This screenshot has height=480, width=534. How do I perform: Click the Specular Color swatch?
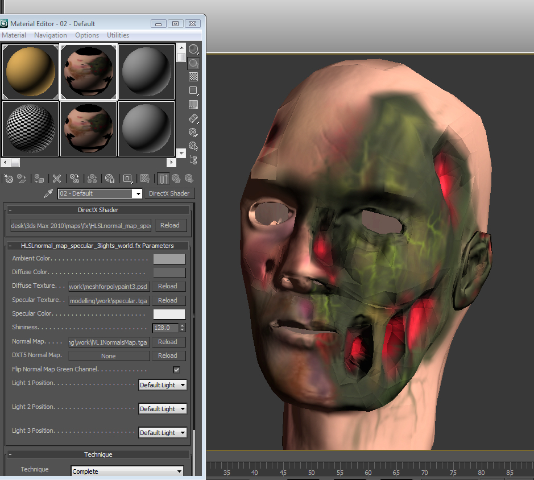click(x=169, y=314)
